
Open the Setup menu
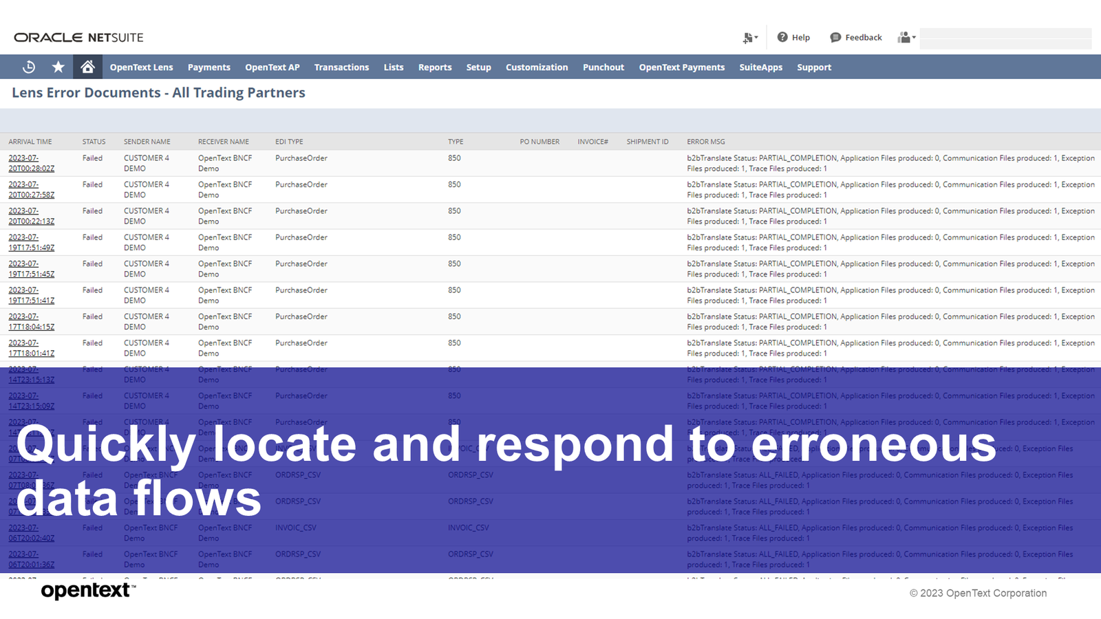pyautogui.click(x=478, y=67)
